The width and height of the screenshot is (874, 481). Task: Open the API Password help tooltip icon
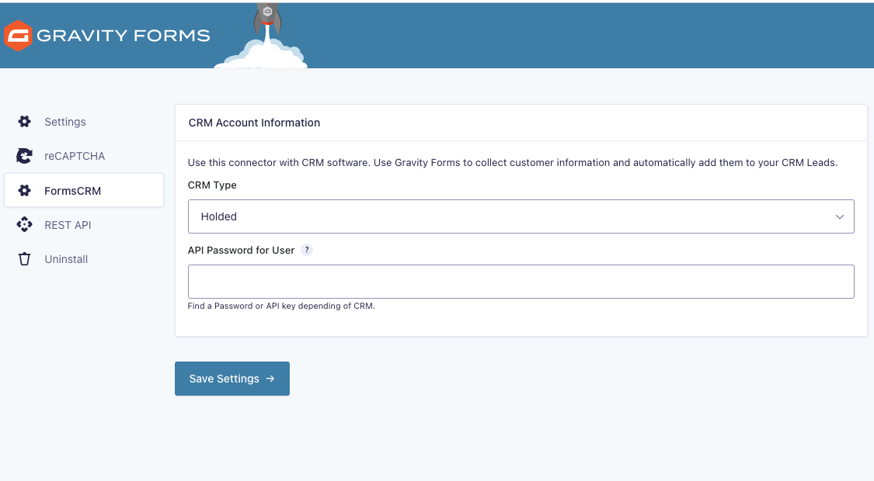click(x=307, y=250)
